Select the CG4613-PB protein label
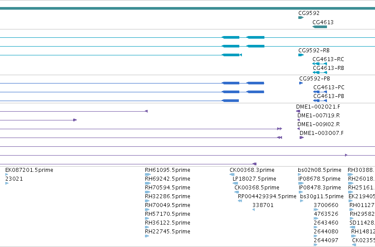The image size is (375, 247). click(x=329, y=96)
